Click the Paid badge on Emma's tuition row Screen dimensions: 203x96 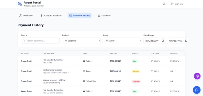click(135, 61)
